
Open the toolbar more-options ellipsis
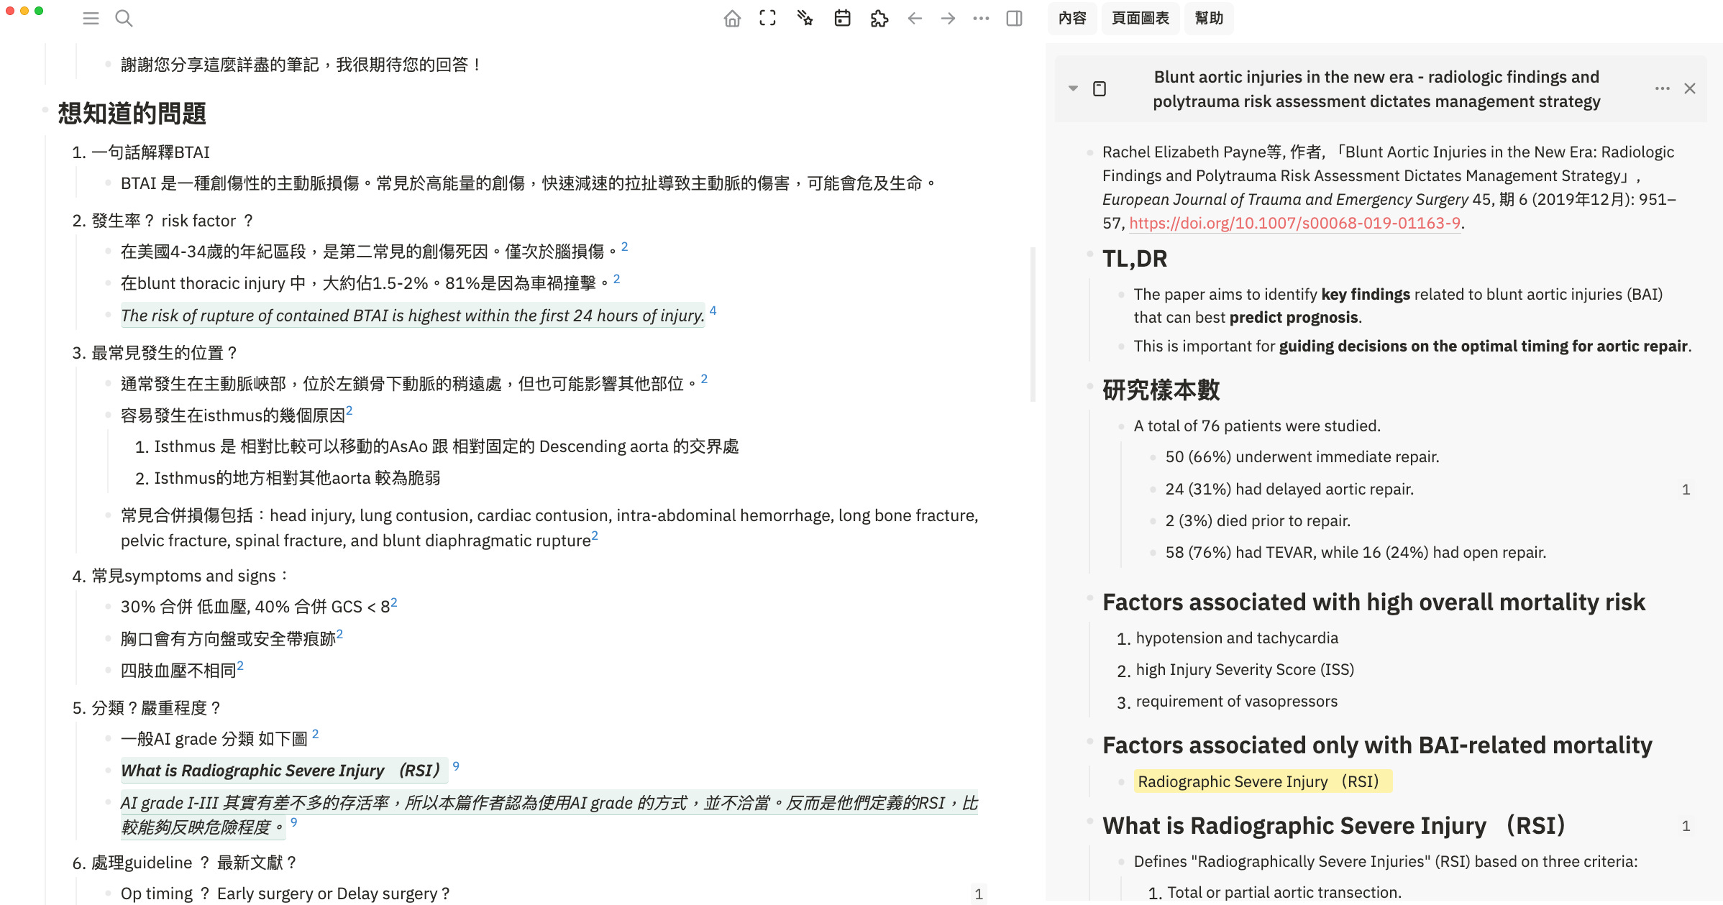point(981,19)
